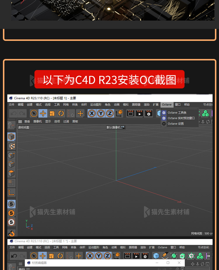Select Texture mode checkered cube icon

click(11, 146)
